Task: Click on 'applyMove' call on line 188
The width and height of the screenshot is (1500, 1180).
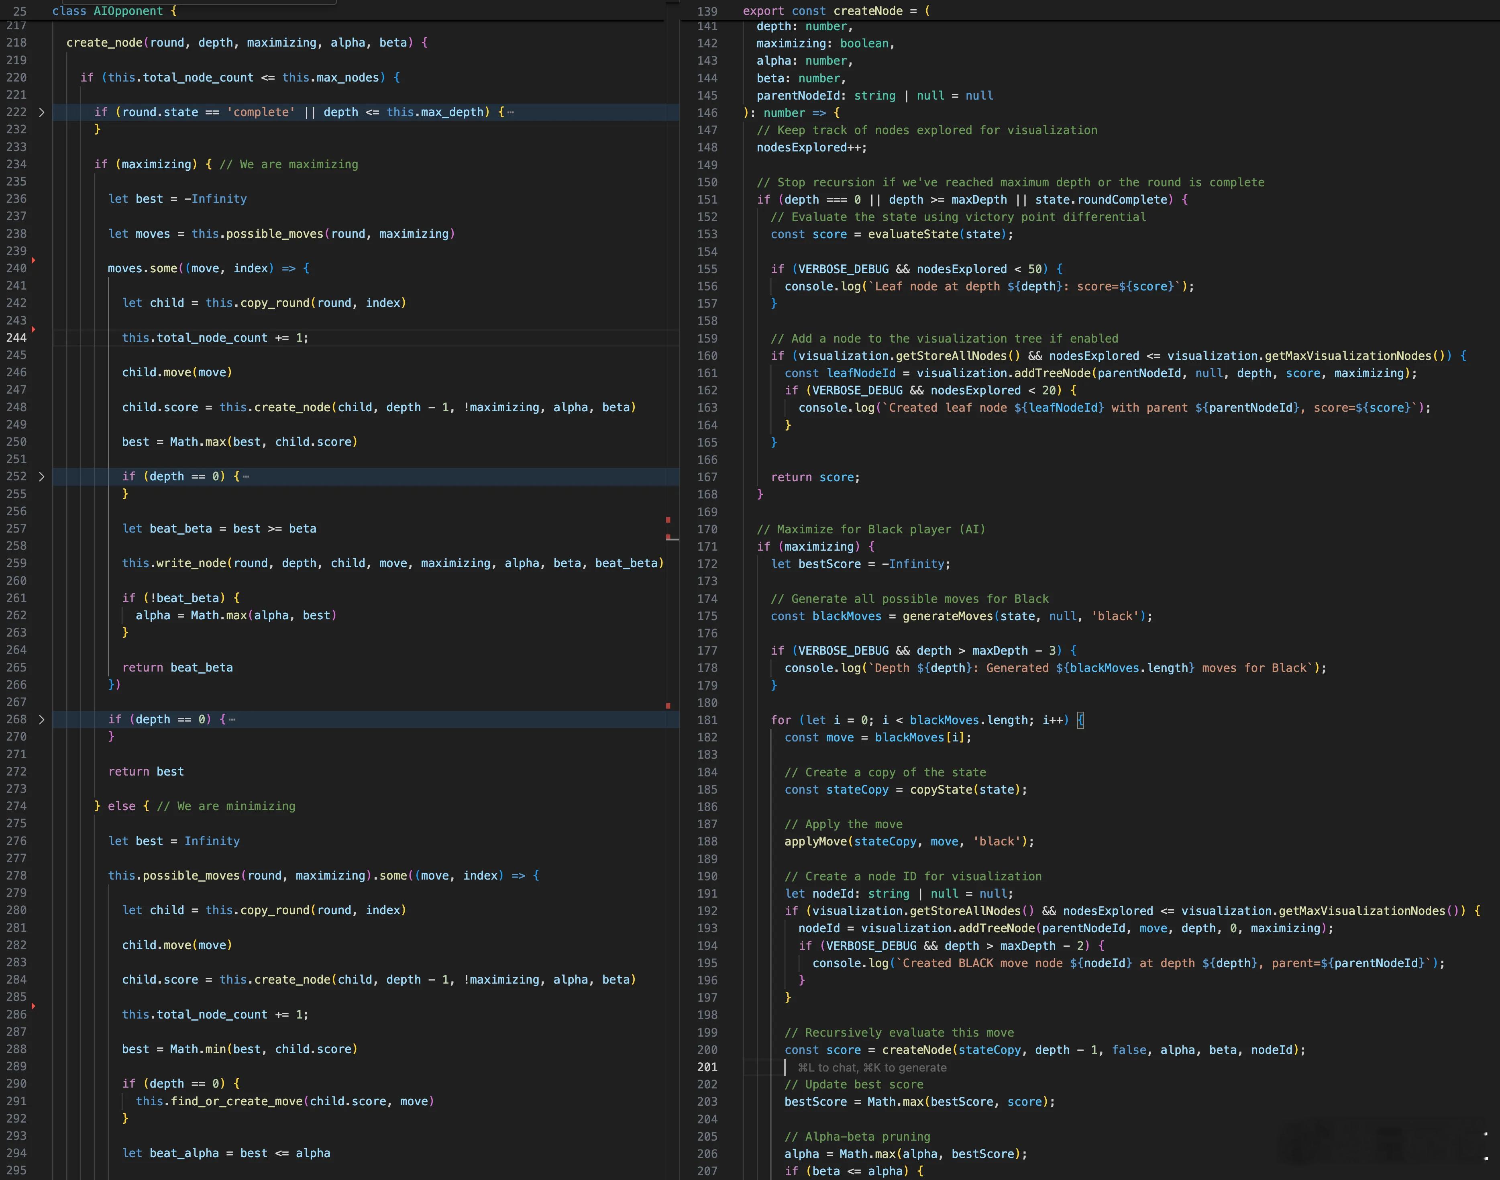Action: [815, 841]
